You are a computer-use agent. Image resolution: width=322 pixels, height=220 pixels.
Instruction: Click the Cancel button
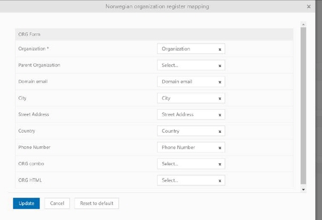(57, 203)
